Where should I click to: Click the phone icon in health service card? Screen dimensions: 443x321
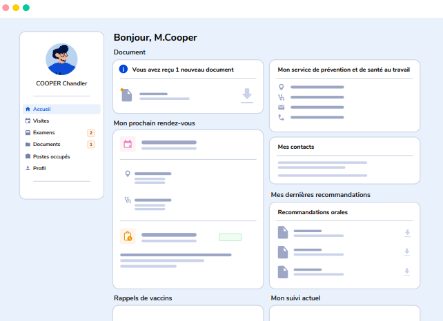(281, 118)
